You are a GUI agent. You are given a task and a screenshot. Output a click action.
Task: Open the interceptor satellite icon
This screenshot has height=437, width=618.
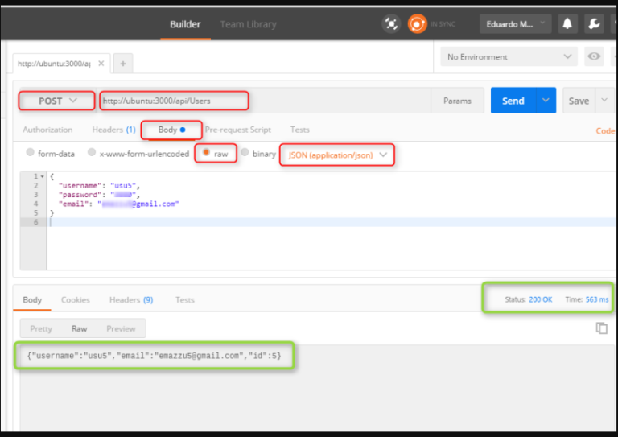(391, 24)
